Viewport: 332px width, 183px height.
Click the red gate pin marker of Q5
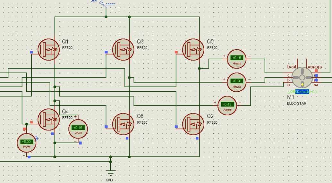176,52
